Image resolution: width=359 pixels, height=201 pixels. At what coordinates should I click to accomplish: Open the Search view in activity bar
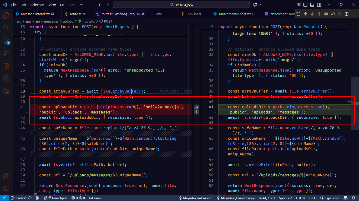pos(6,28)
